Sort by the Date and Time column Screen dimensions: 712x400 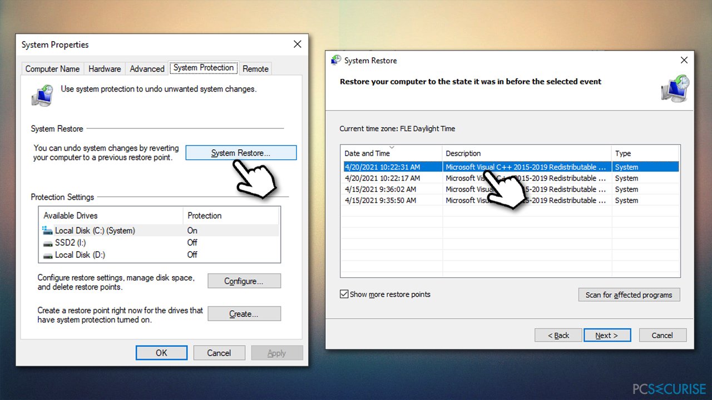click(392, 153)
